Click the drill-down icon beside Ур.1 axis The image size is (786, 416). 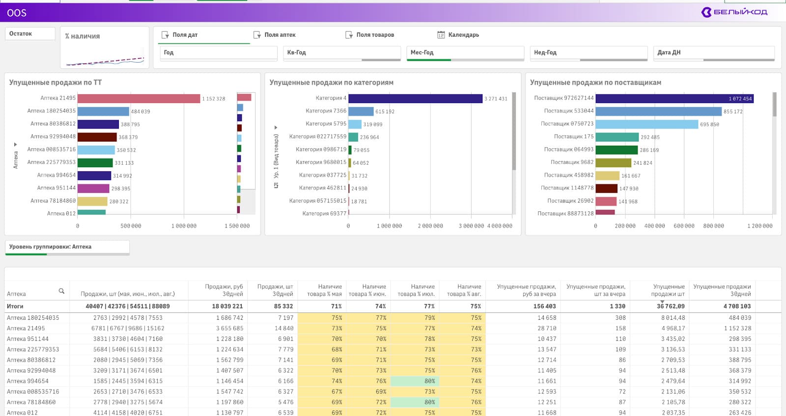point(276,185)
